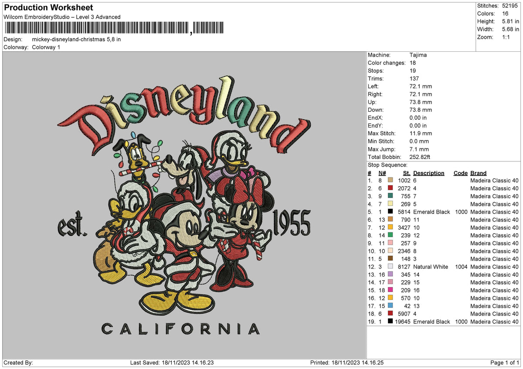This screenshot has height=369, width=523.
Task: Click the 'Production Worksheet' title
Action: (48, 8)
